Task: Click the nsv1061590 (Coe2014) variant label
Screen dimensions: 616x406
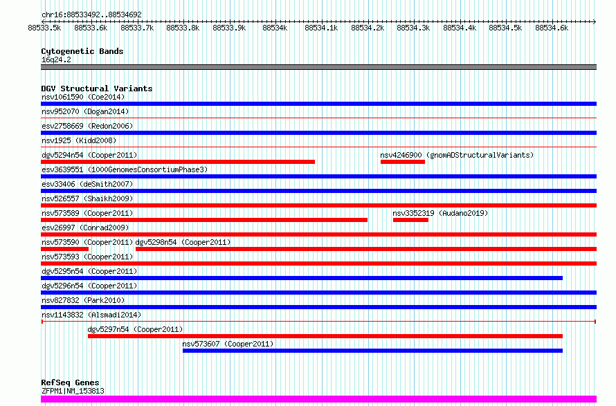Action: [83, 97]
